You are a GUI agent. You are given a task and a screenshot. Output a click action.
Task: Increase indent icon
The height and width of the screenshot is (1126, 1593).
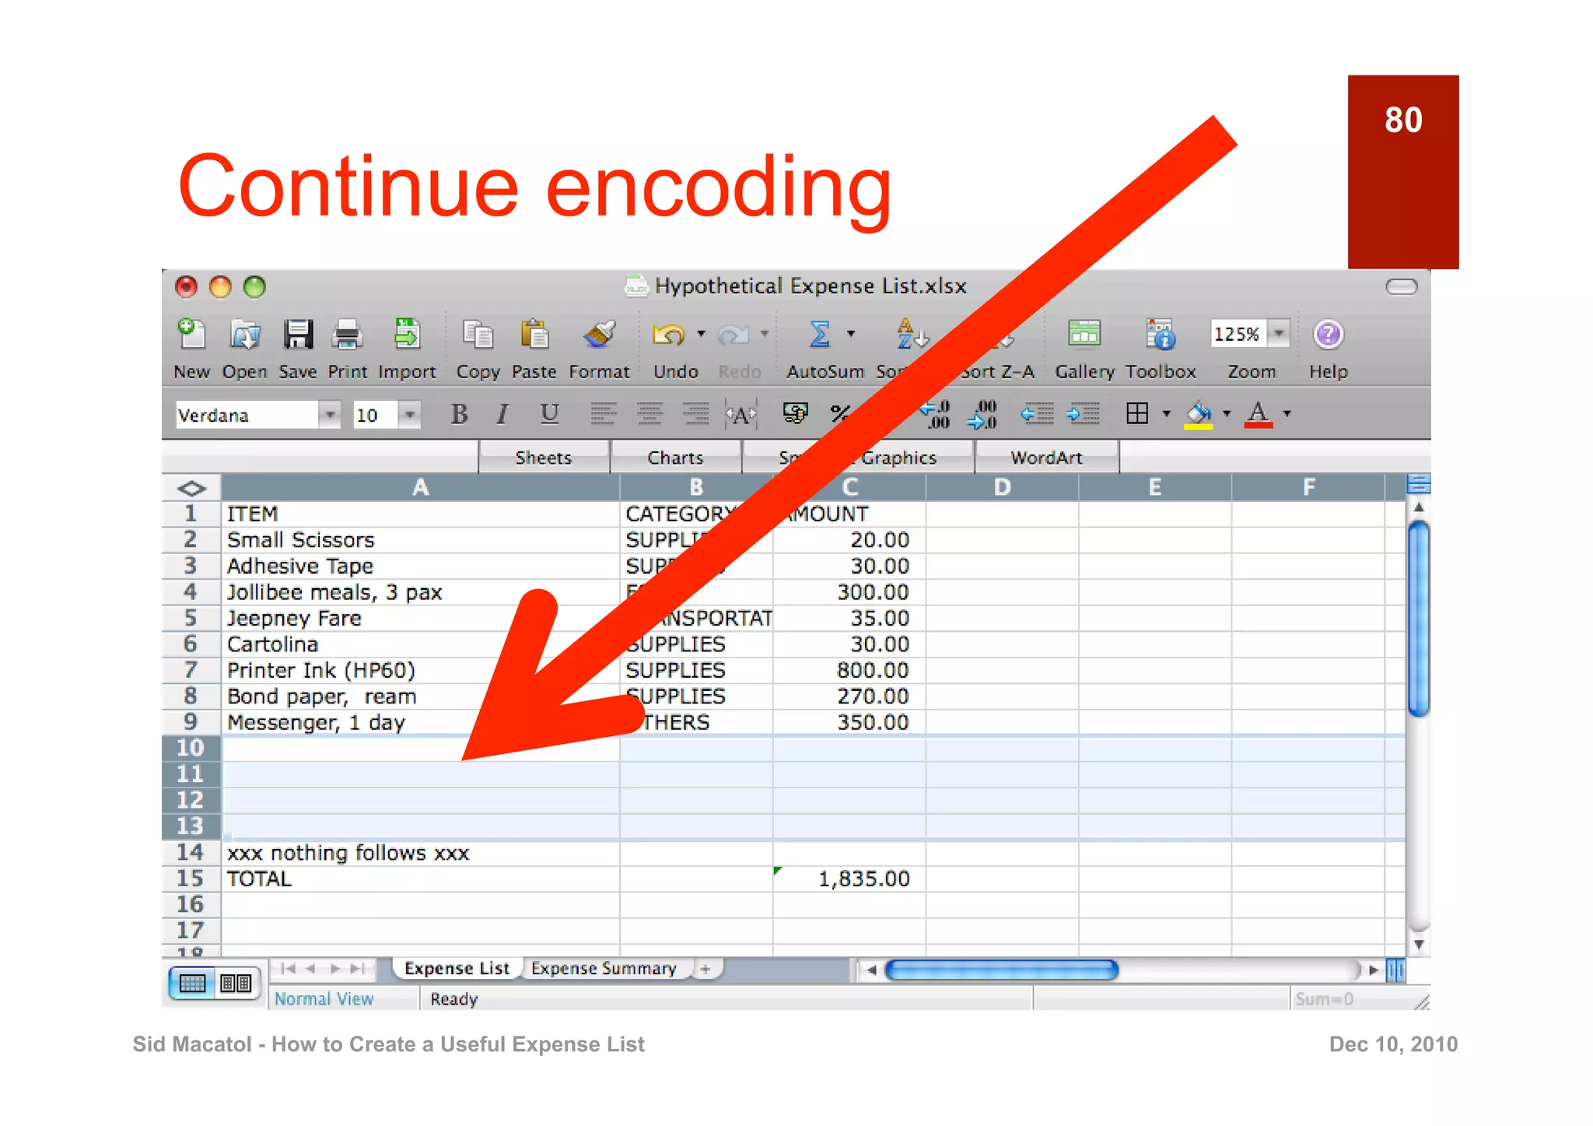click(x=1083, y=414)
